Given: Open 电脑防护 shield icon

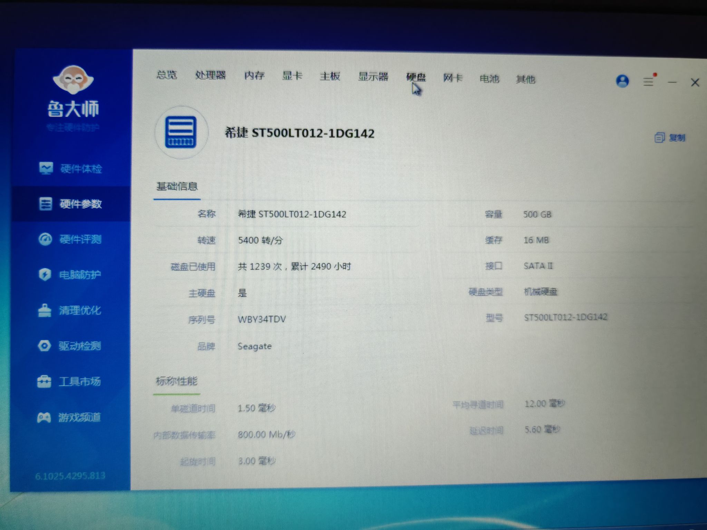Looking at the screenshot, I should click(x=45, y=275).
